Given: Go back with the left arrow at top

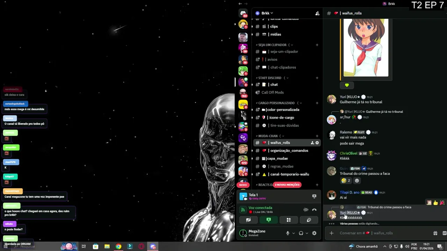Looking at the screenshot, I should tap(240, 4).
